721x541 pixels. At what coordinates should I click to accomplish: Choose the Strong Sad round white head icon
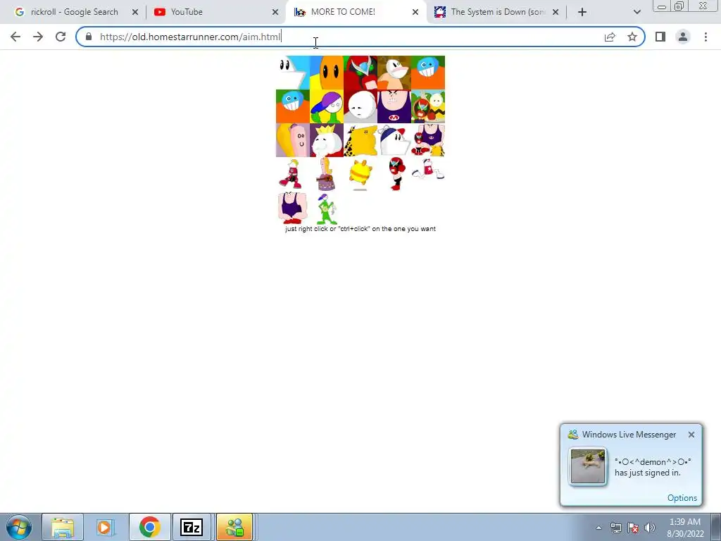point(360,107)
